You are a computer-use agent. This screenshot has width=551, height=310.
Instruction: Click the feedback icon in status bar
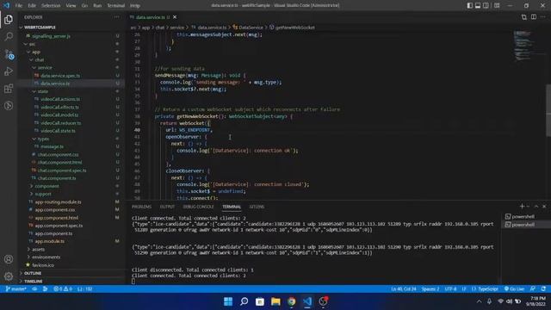coord(533,289)
